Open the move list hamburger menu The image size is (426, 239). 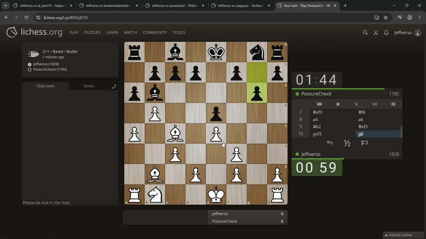(393, 104)
